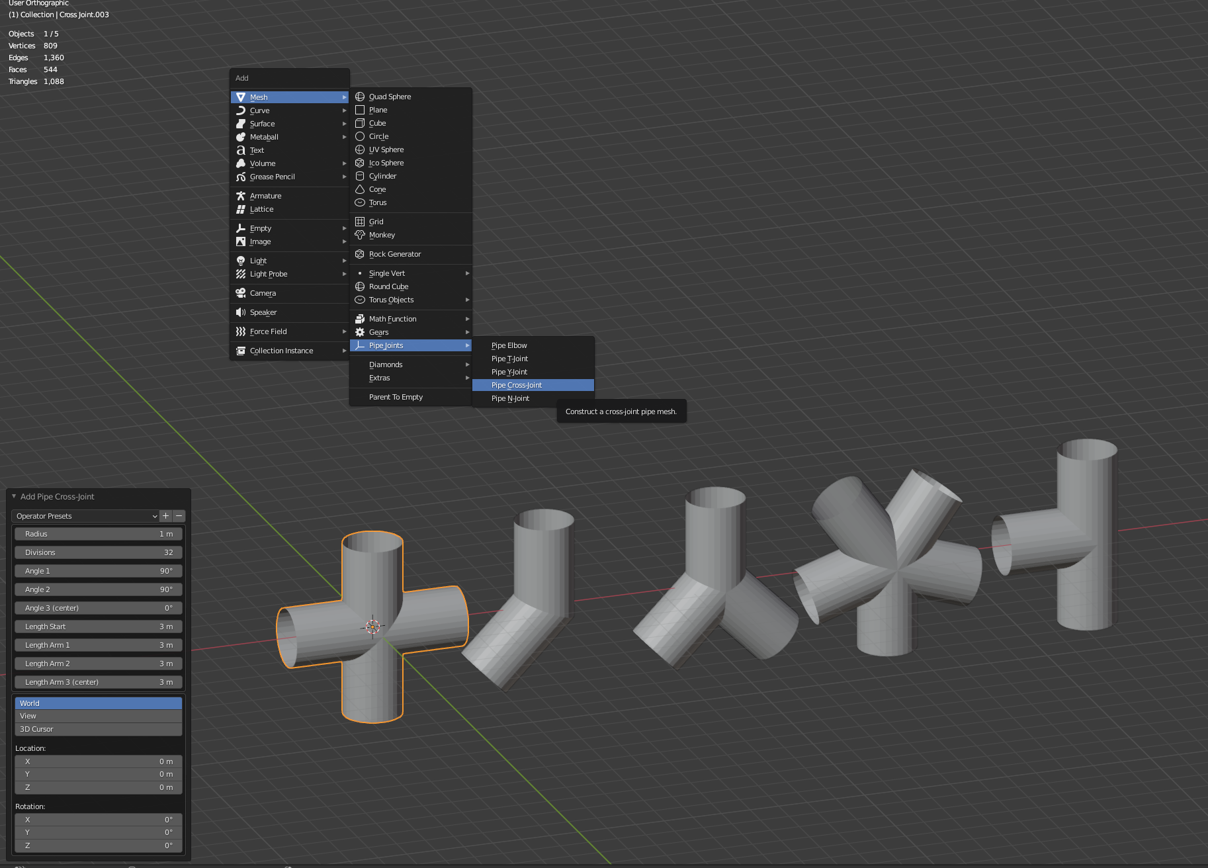Click the Camera icon
1208x868 pixels.
coord(241,293)
